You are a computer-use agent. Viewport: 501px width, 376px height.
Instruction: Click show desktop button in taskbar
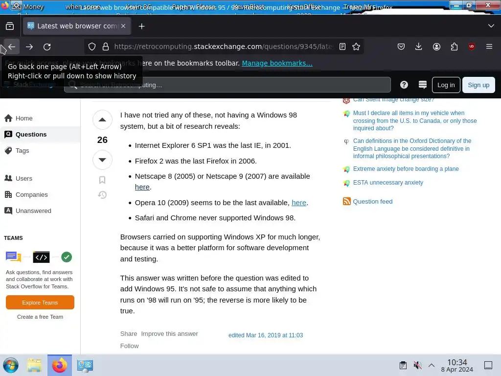tap(488, 365)
